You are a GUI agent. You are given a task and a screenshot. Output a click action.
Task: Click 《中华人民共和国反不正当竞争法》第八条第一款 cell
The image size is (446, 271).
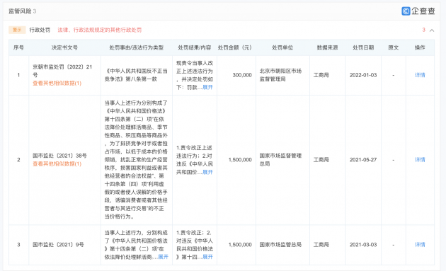click(x=136, y=75)
